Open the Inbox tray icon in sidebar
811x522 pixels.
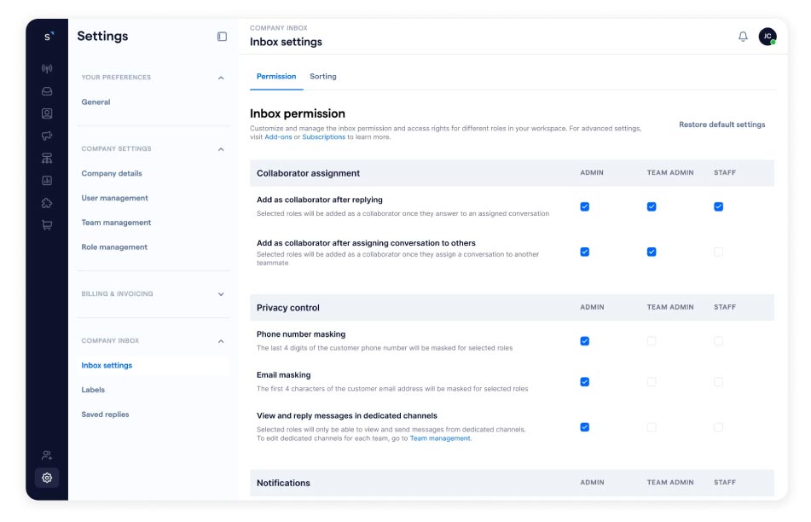click(47, 91)
